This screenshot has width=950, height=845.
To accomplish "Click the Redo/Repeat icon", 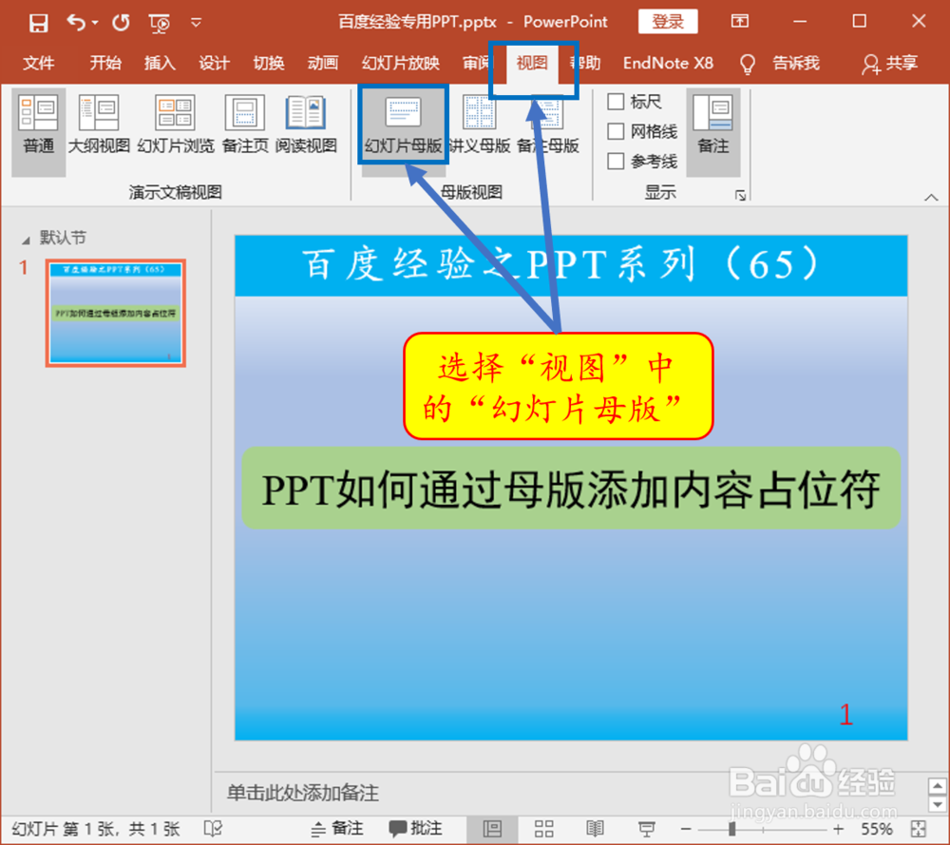I will pyautogui.click(x=121, y=23).
